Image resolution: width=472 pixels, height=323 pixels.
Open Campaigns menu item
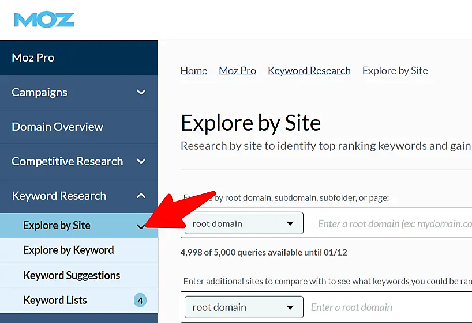pyautogui.click(x=39, y=92)
